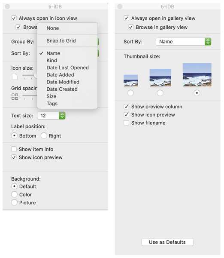The width and height of the screenshot is (224, 258).
Task: Choose Date Modified from sort menu
Action: pyautogui.click(x=63, y=82)
